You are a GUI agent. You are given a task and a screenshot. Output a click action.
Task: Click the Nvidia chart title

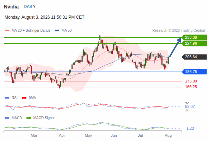(11, 7)
